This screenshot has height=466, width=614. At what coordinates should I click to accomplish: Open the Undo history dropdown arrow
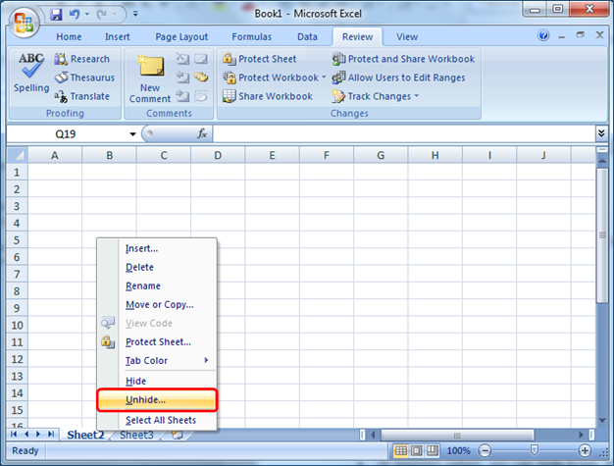click(87, 15)
